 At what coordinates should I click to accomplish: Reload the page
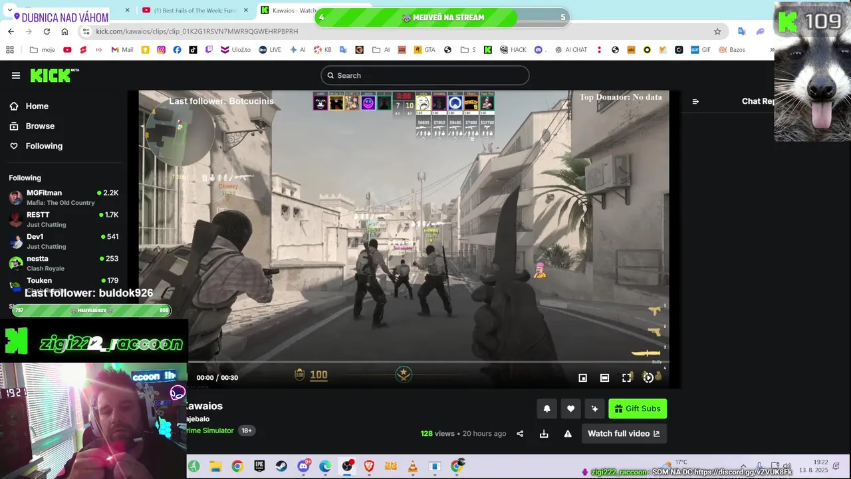pos(47,31)
